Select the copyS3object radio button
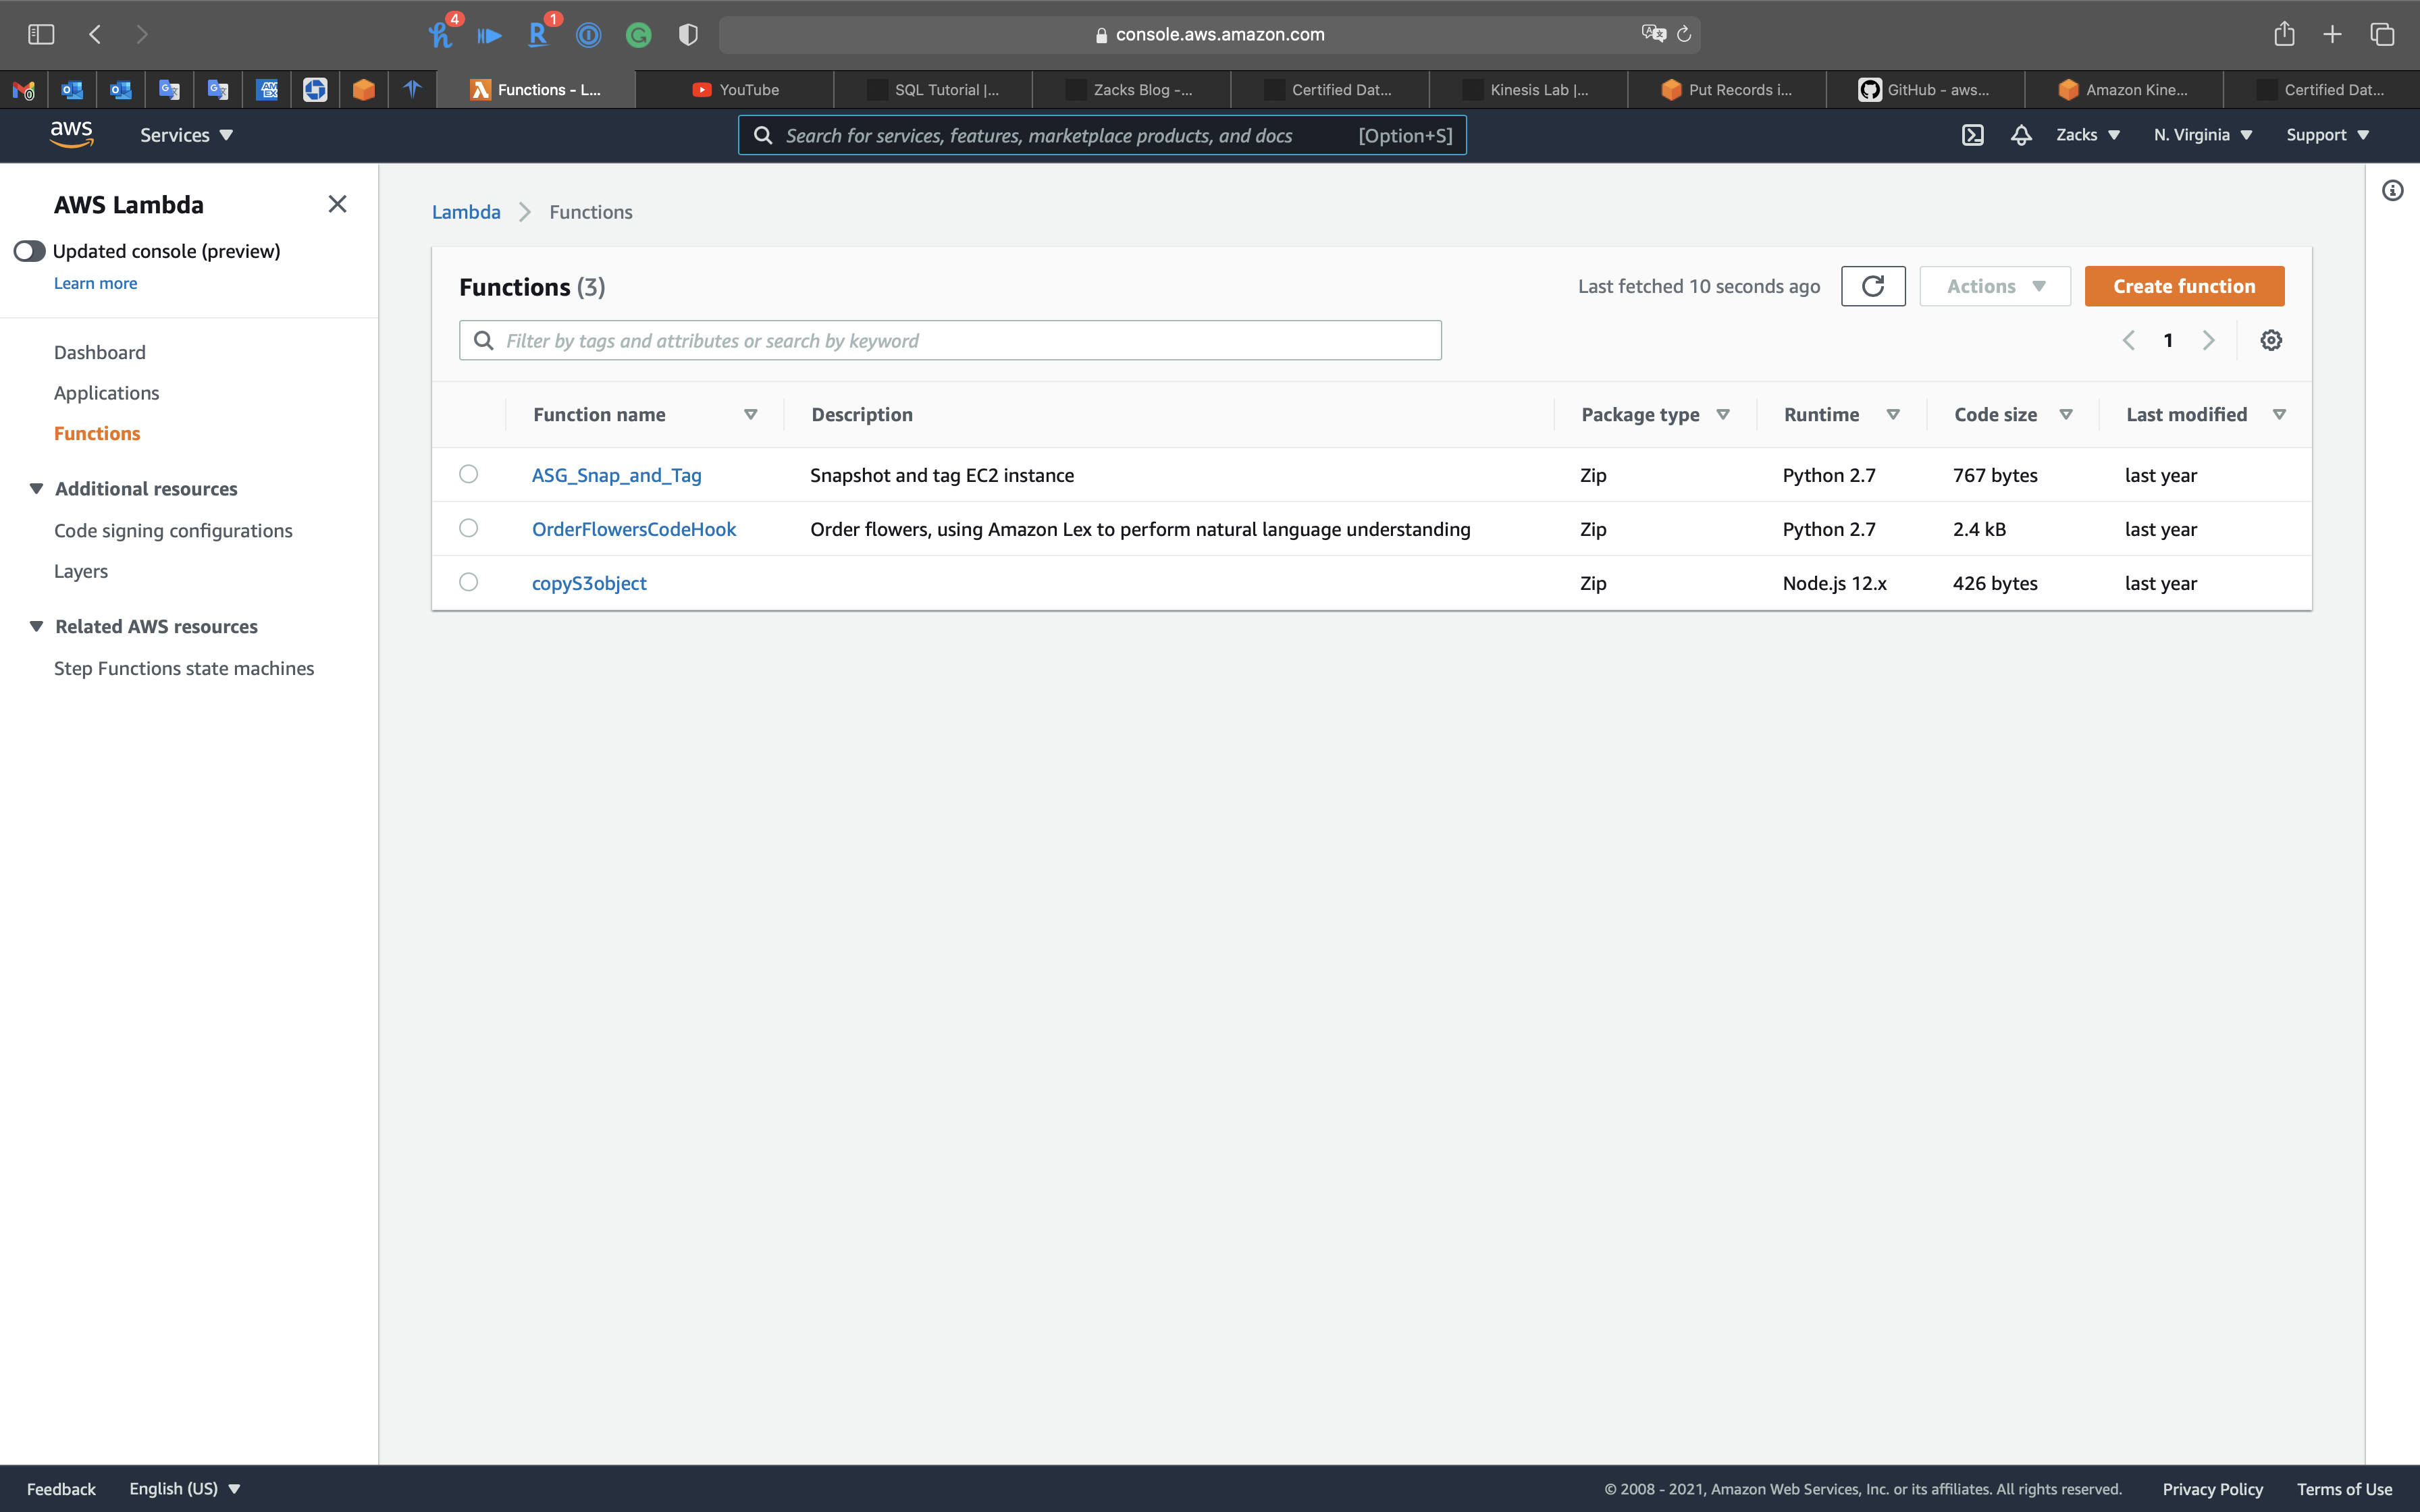 (x=468, y=582)
